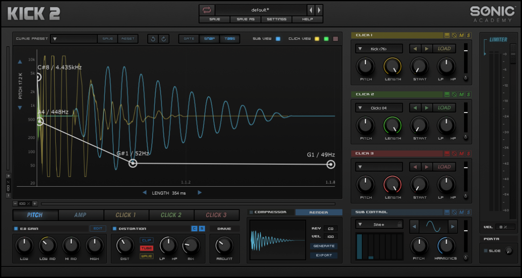Open the Clicks 04 sample dropdown
Viewport: 522px width, 278px height.
click(379, 108)
